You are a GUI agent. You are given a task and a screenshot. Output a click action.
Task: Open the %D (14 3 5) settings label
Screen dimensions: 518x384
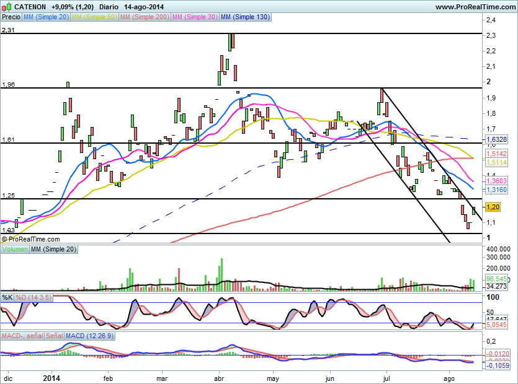coord(33,297)
